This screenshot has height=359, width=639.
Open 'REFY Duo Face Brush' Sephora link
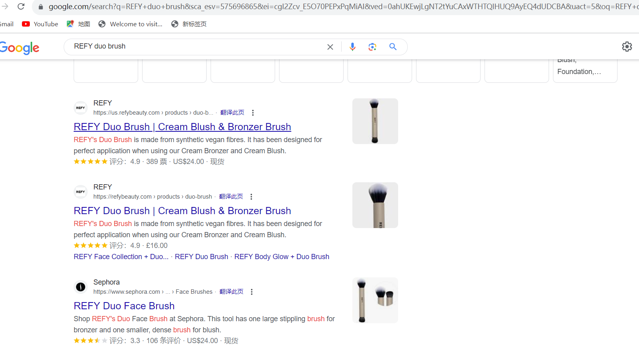point(124,306)
